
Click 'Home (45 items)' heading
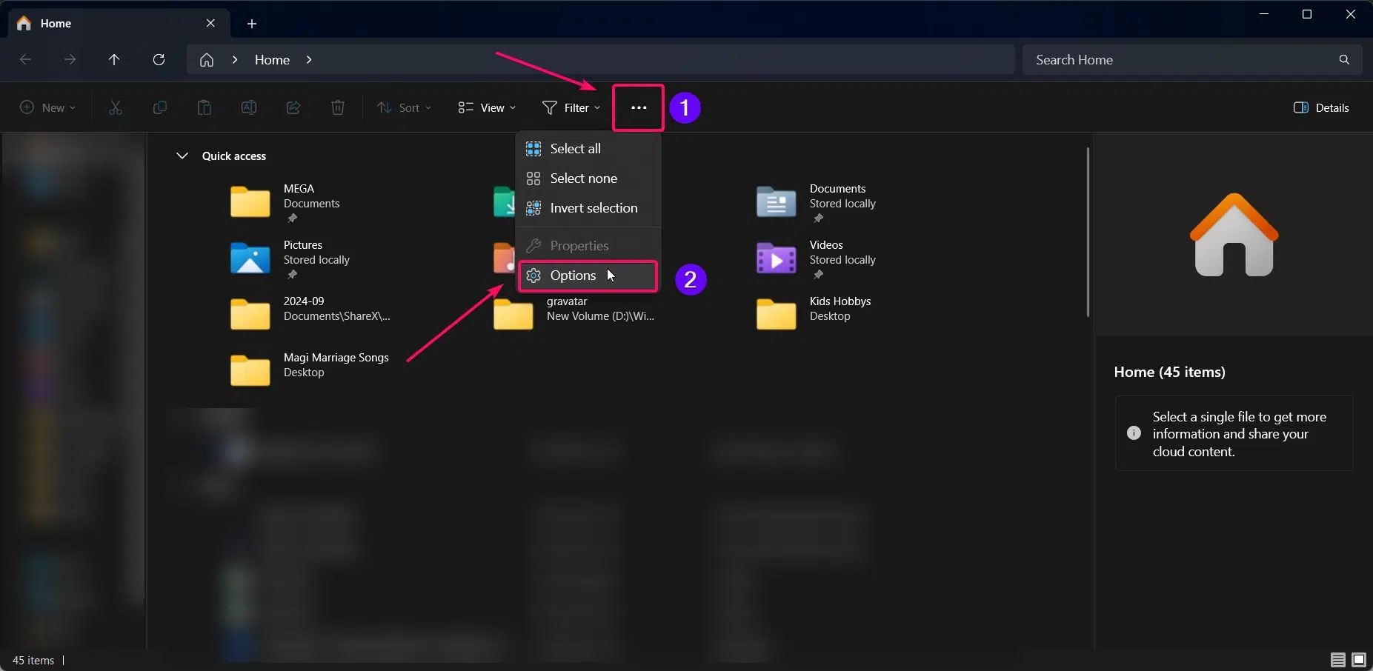(1169, 372)
